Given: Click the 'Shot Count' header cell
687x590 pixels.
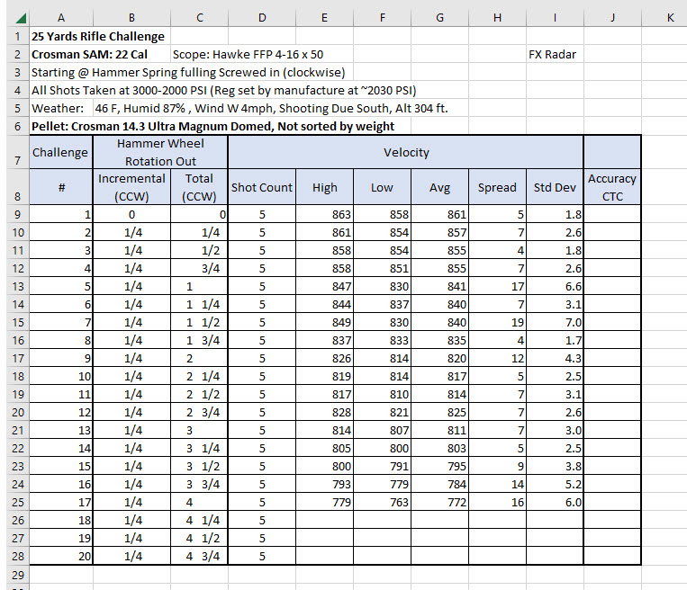Looking at the screenshot, I should 262,187.
